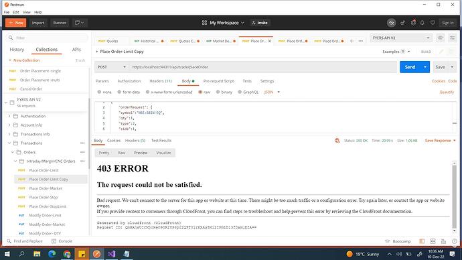
Task: Click the Beautify link
Action: 447,92
